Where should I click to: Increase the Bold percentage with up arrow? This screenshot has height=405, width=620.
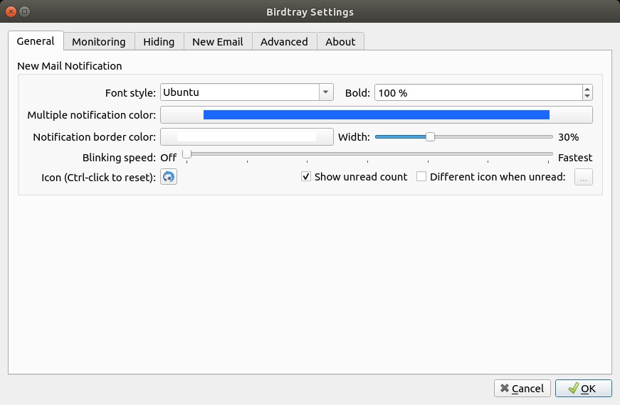pyautogui.click(x=587, y=89)
